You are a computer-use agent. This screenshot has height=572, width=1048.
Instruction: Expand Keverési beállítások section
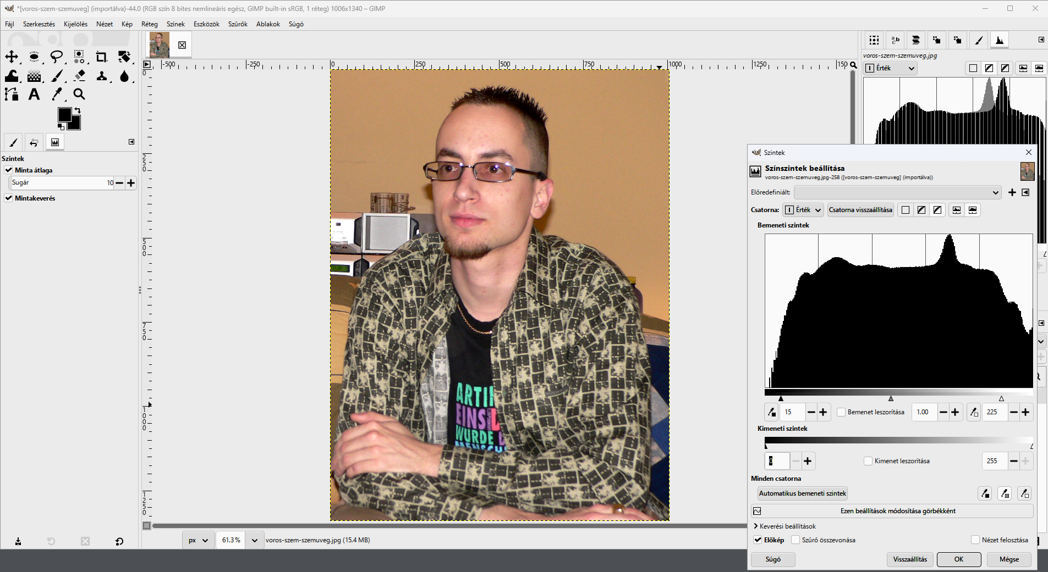click(x=784, y=526)
